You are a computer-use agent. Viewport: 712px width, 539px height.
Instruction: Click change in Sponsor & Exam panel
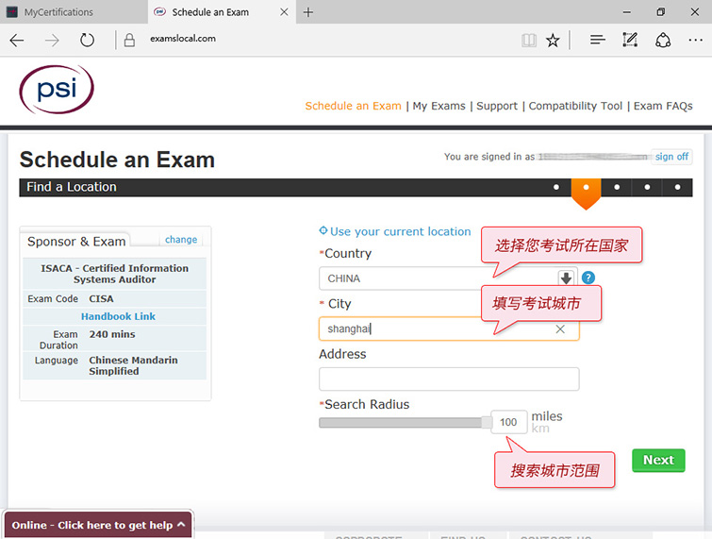pos(181,240)
